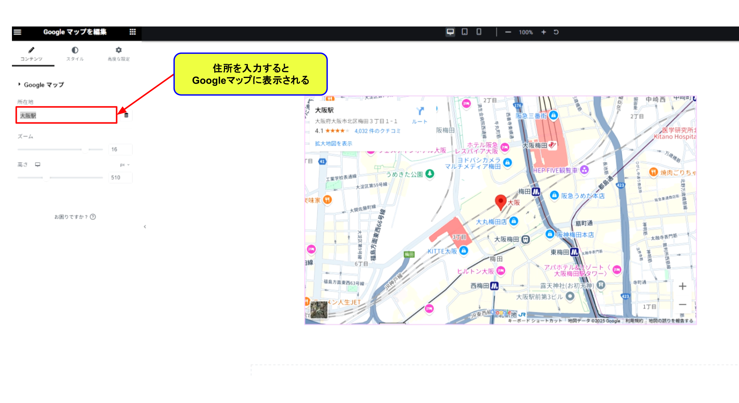Open the お困りですか？ help link
The height and width of the screenshot is (403, 739).
point(75,217)
